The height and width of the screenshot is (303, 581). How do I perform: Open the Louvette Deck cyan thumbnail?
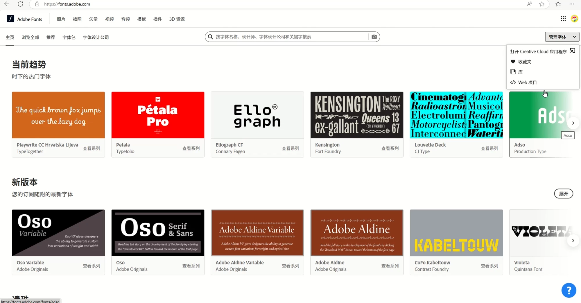[x=456, y=115]
